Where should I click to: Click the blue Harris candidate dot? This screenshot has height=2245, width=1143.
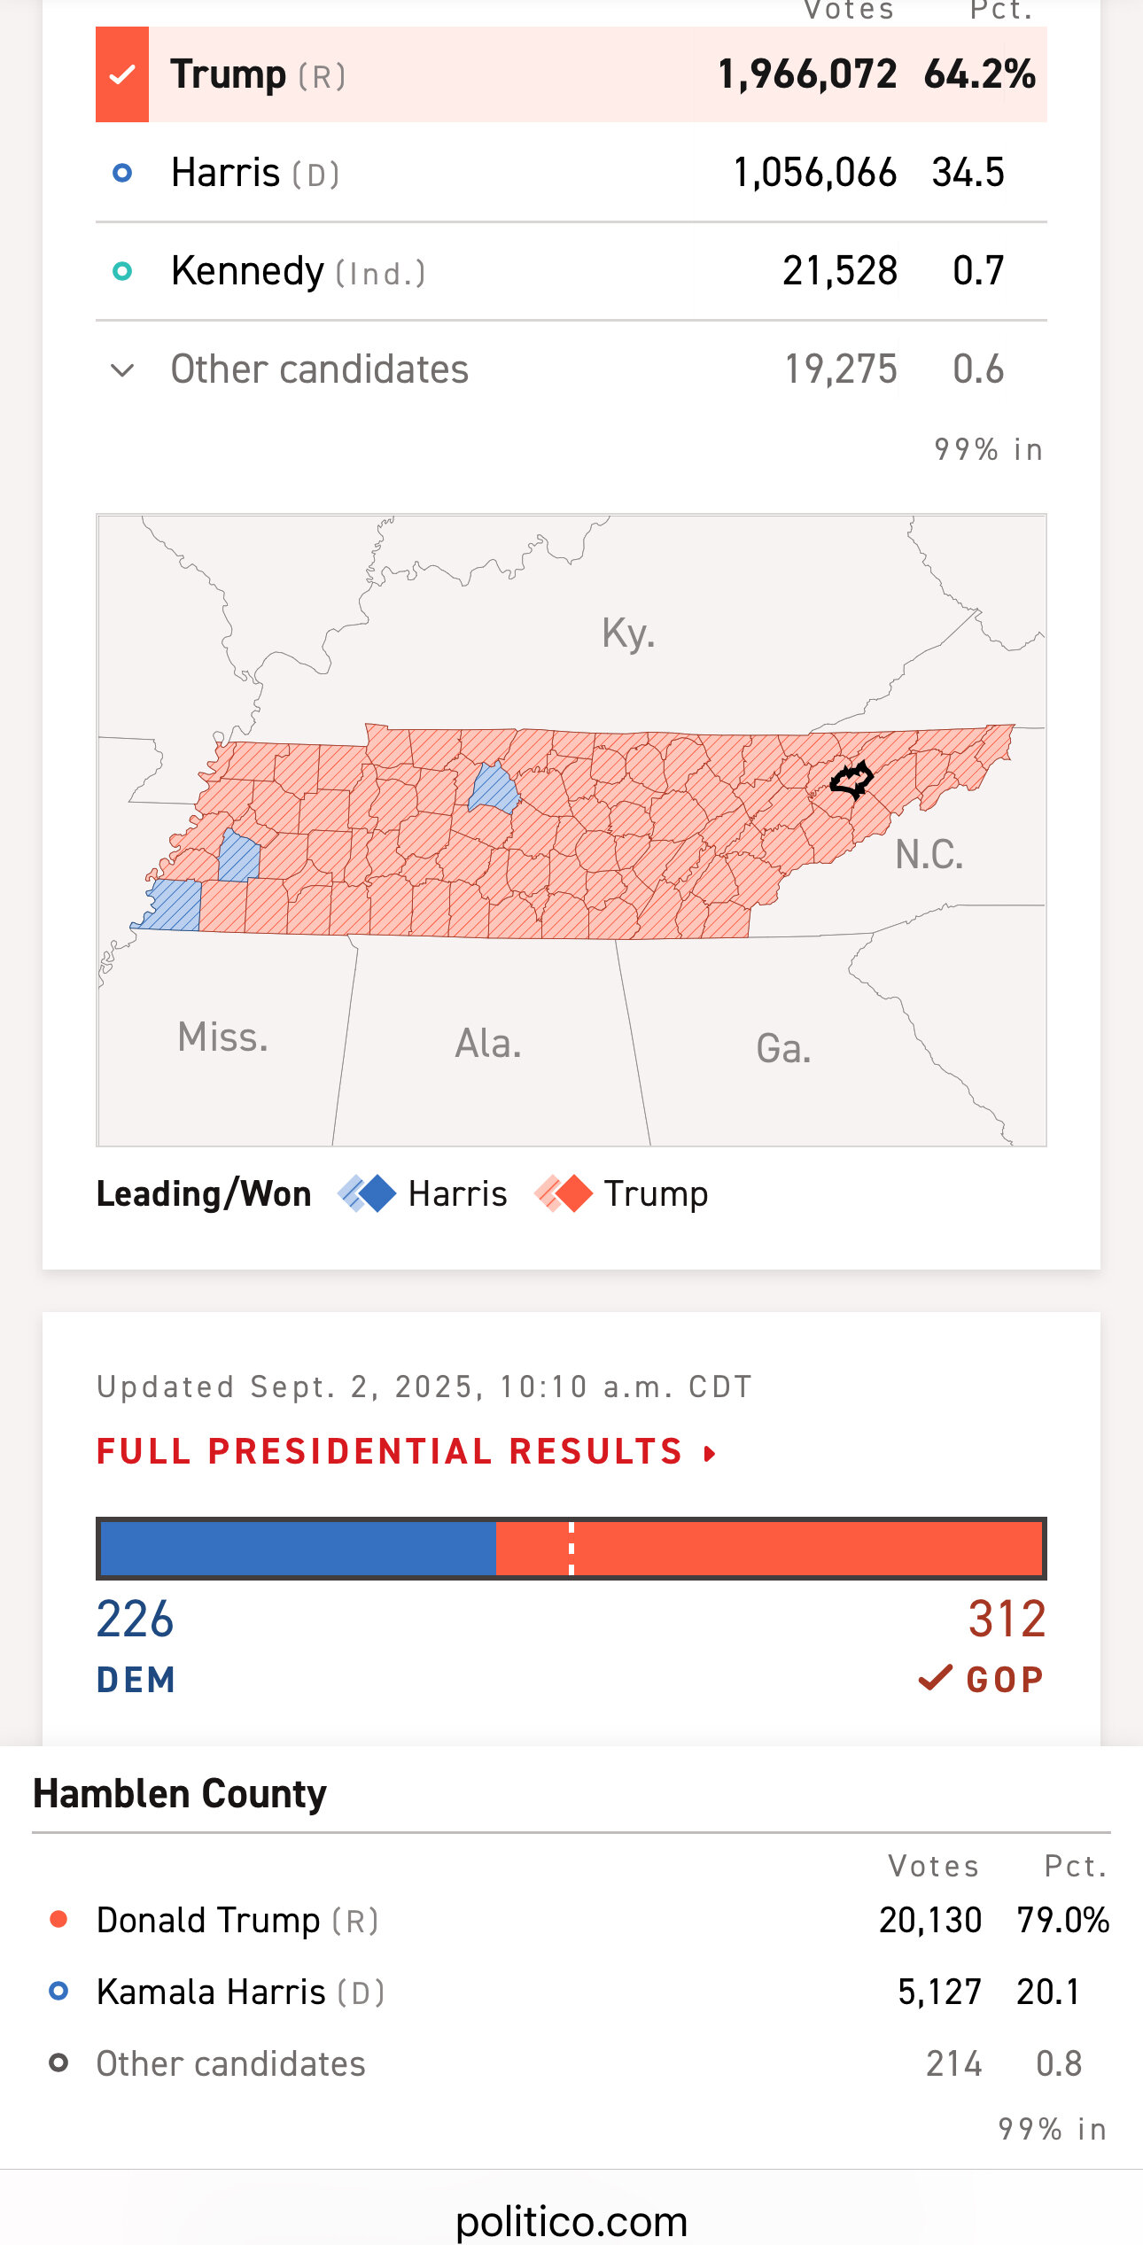click(x=122, y=173)
